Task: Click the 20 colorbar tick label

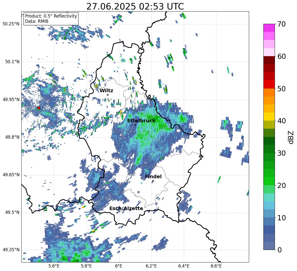Action: tap(281, 186)
